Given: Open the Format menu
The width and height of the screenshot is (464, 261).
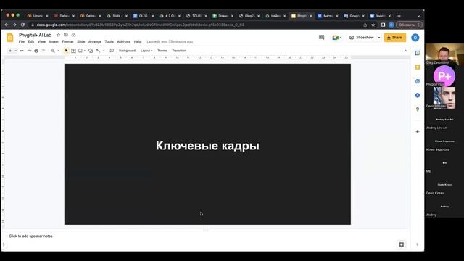Looking at the screenshot, I should tap(67, 42).
